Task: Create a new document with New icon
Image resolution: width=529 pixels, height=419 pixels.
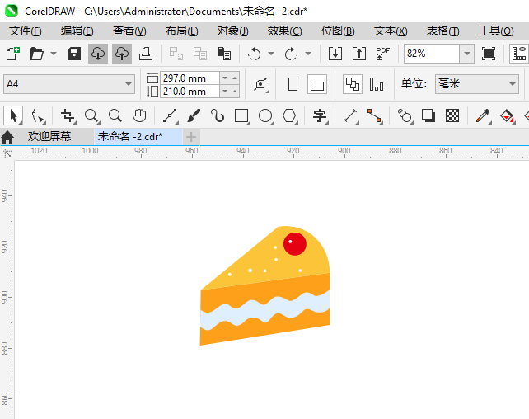Action: click(x=13, y=54)
